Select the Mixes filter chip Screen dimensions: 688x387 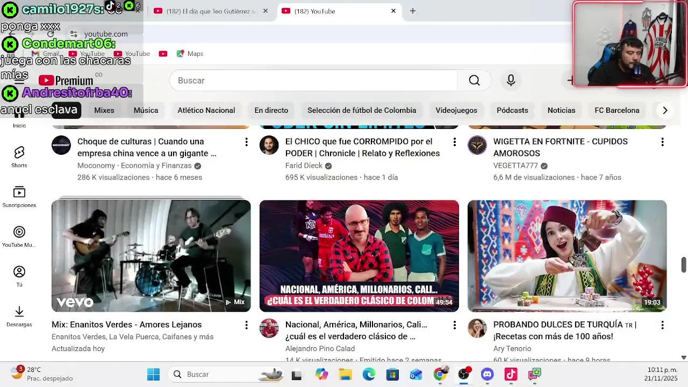pyautogui.click(x=104, y=110)
